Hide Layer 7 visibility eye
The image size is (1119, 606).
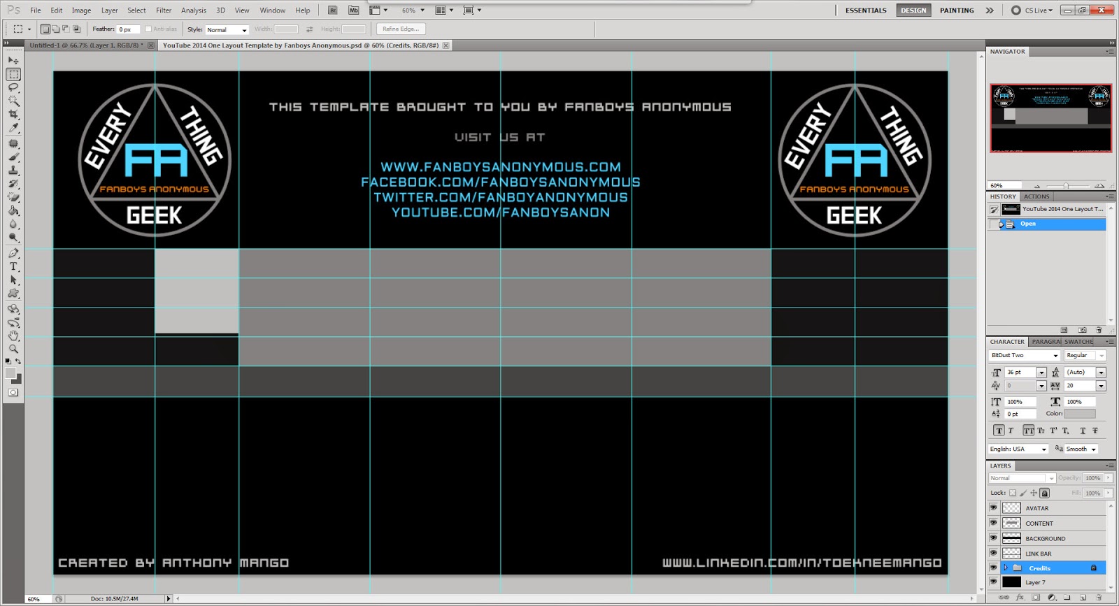coord(993,582)
